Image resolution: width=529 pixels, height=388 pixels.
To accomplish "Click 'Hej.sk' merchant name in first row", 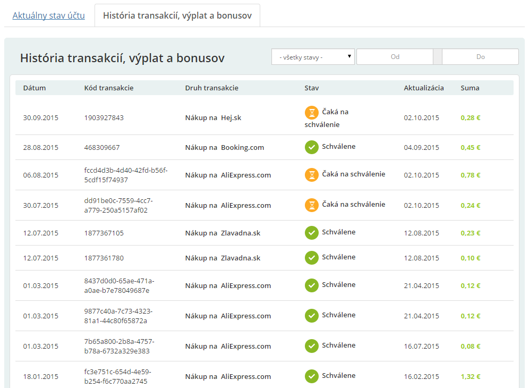I will (x=231, y=118).
